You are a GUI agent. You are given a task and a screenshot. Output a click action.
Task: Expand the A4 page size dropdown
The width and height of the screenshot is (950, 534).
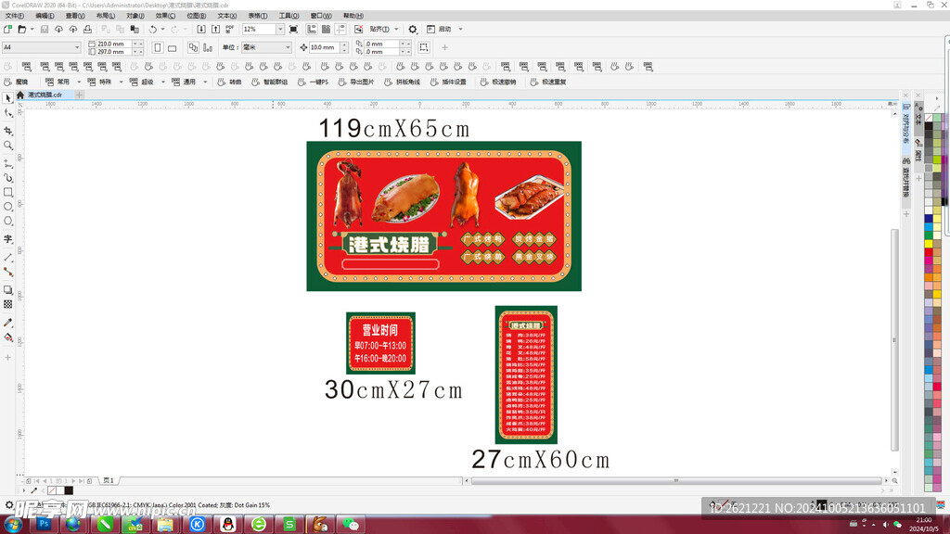tap(77, 47)
